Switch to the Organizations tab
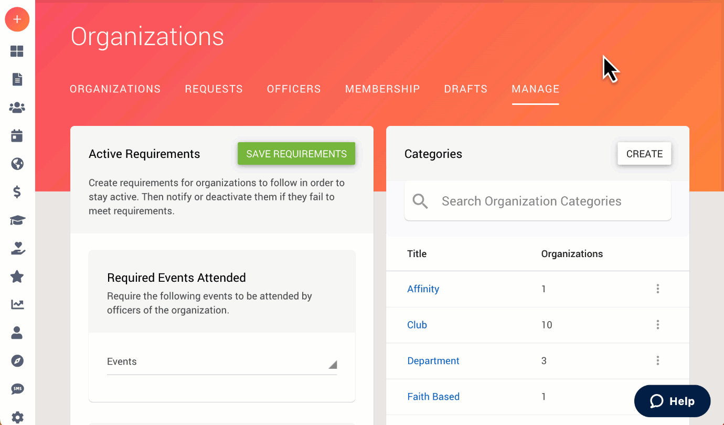The height and width of the screenshot is (425, 724). pyautogui.click(x=115, y=89)
